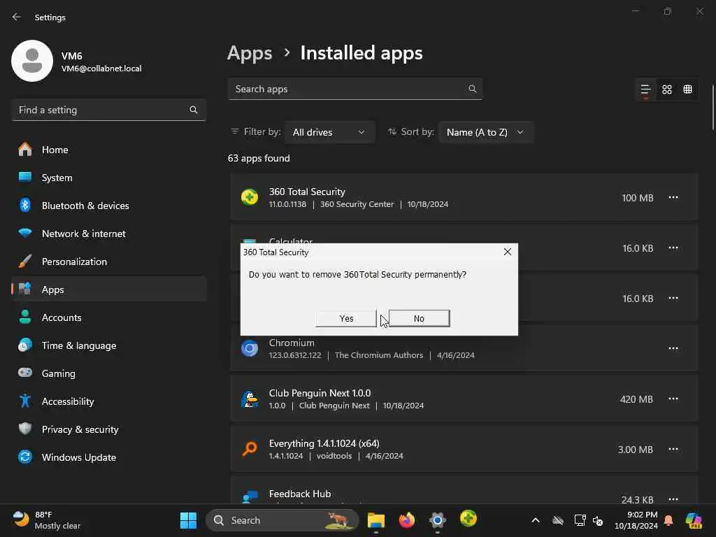Open more options for Calculator
Image resolution: width=716 pixels, height=537 pixels.
[x=673, y=248]
